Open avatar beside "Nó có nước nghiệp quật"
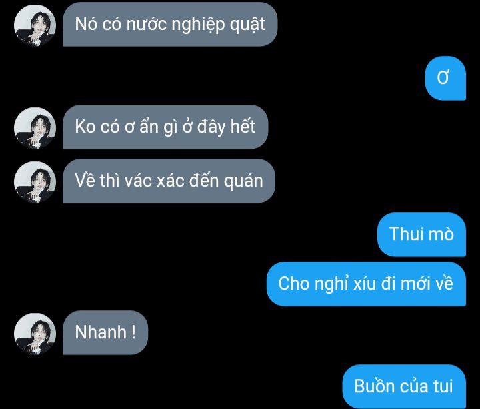This screenshot has width=480, height=409. pos(35,25)
